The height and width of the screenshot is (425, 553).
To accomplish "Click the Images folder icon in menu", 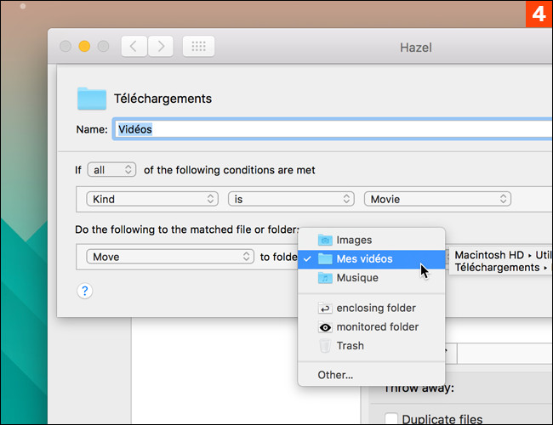I will point(324,241).
